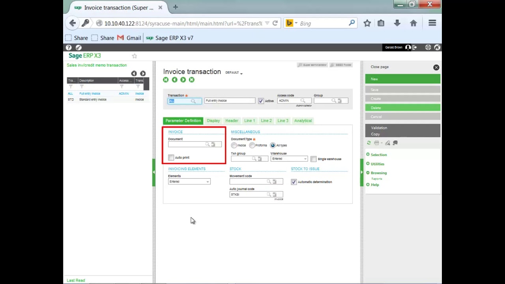Open Transaction field lookup magnifier
The height and width of the screenshot is (284, 505).
tap(193, 101)
